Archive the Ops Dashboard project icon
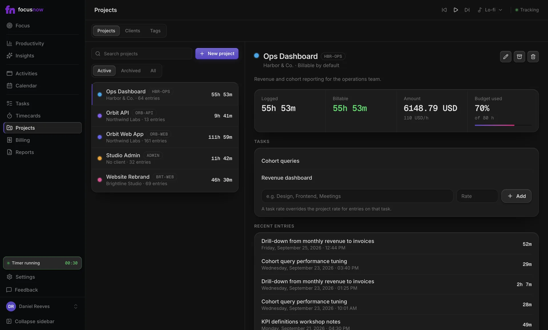This screenshot has width=548, height=330. (x=519, y=57)
